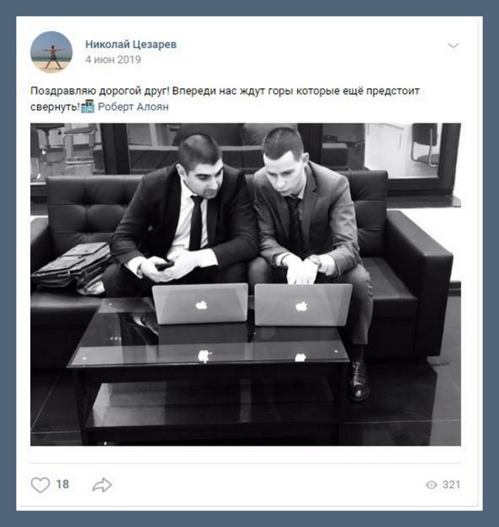The image size is (499, 527).
Task: Open the tagged Роберт Алоян profile link
Action: click(x=133, y=107)
